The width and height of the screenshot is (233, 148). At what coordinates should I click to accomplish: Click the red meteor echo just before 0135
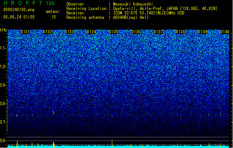(x=112, y=117)
